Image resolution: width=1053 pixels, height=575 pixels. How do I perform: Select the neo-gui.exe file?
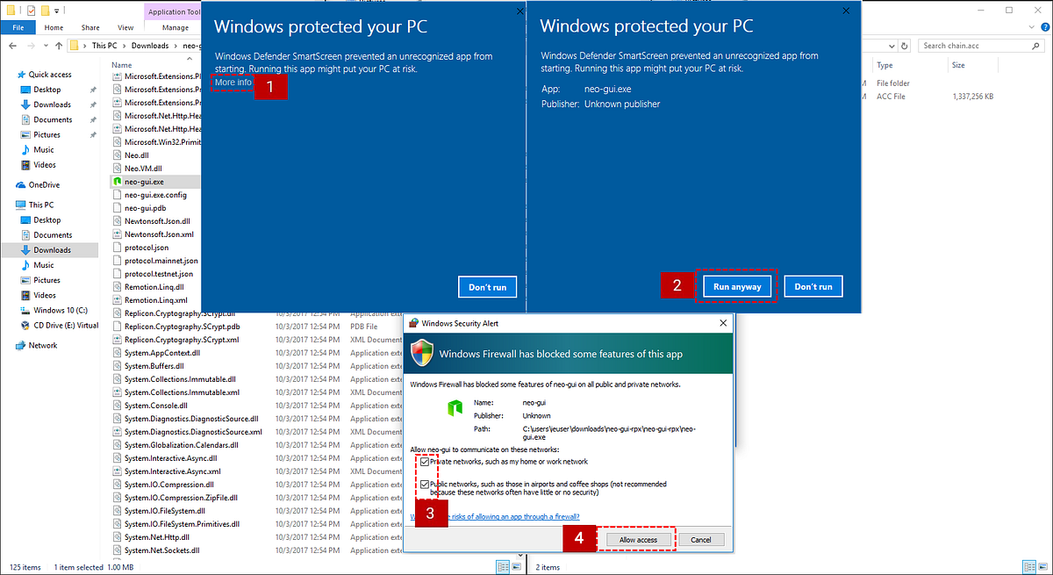144,182
